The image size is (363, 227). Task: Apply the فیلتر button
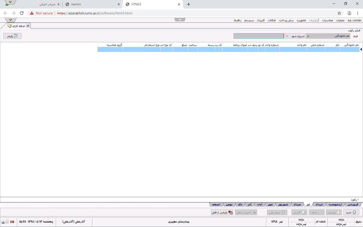pyautogui.click(x=12, y=36)
